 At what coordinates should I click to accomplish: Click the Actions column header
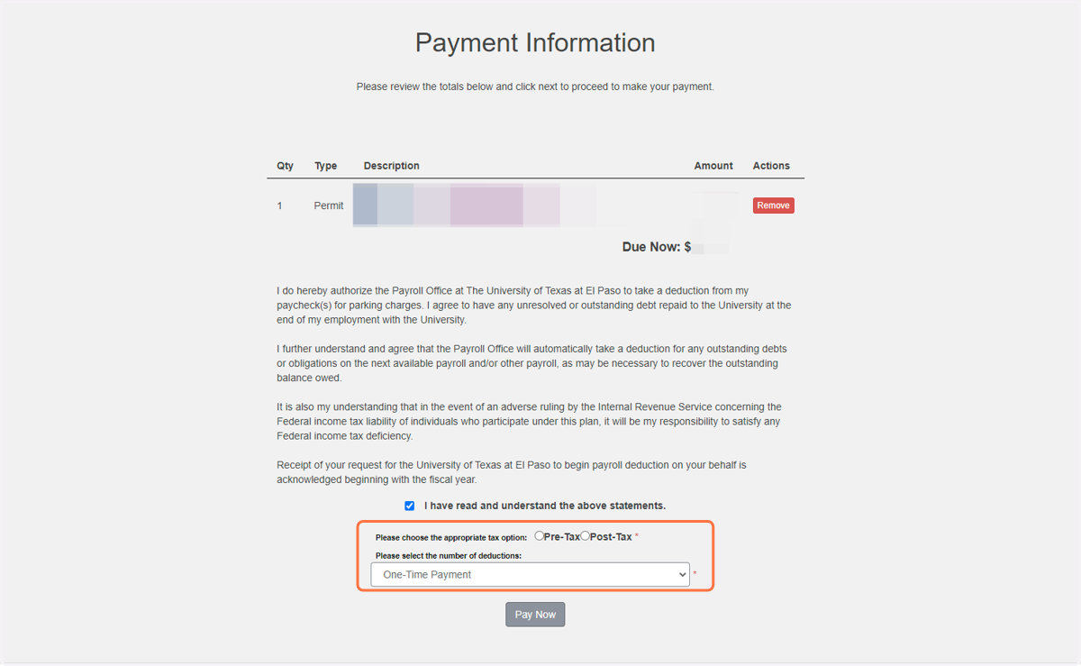[771, 166]
